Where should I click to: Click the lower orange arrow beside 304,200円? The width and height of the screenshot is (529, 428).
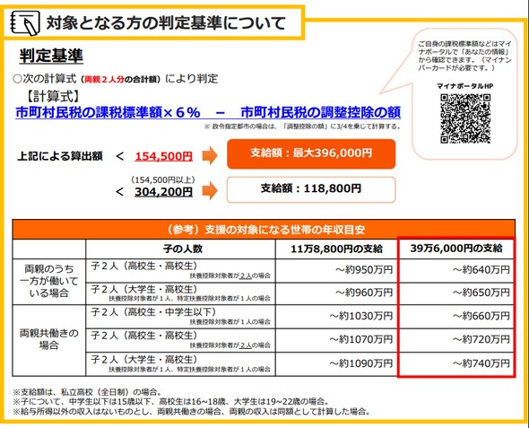pyautogui.click(x=210, y=191)
